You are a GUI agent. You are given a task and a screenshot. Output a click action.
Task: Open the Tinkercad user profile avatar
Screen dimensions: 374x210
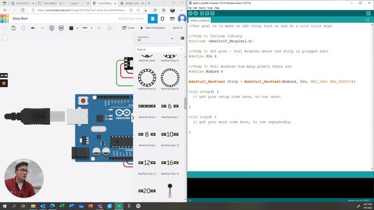click(x=182, y=18)
